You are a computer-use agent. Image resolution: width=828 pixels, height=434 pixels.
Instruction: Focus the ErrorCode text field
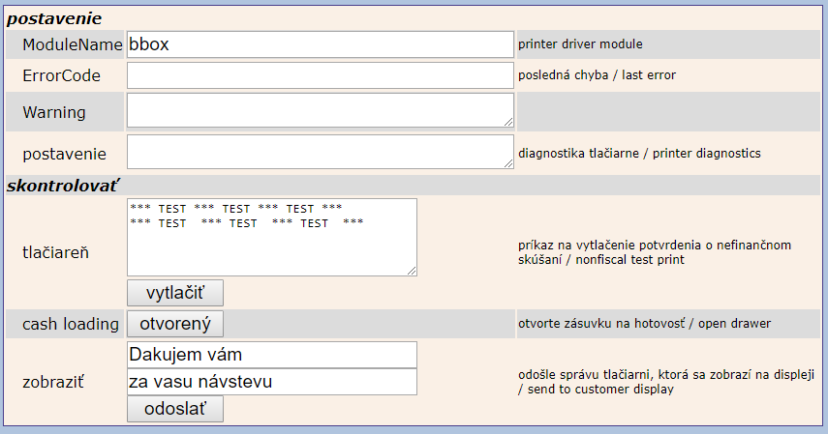coord(320,75)
